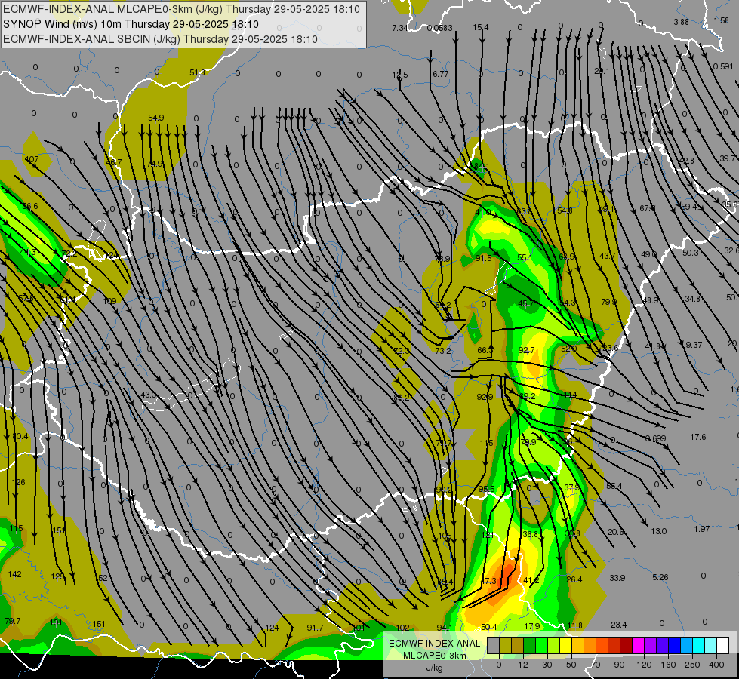Select the dark green legend swatch
The height and width of the screenshot is (679, 739).
529,646
